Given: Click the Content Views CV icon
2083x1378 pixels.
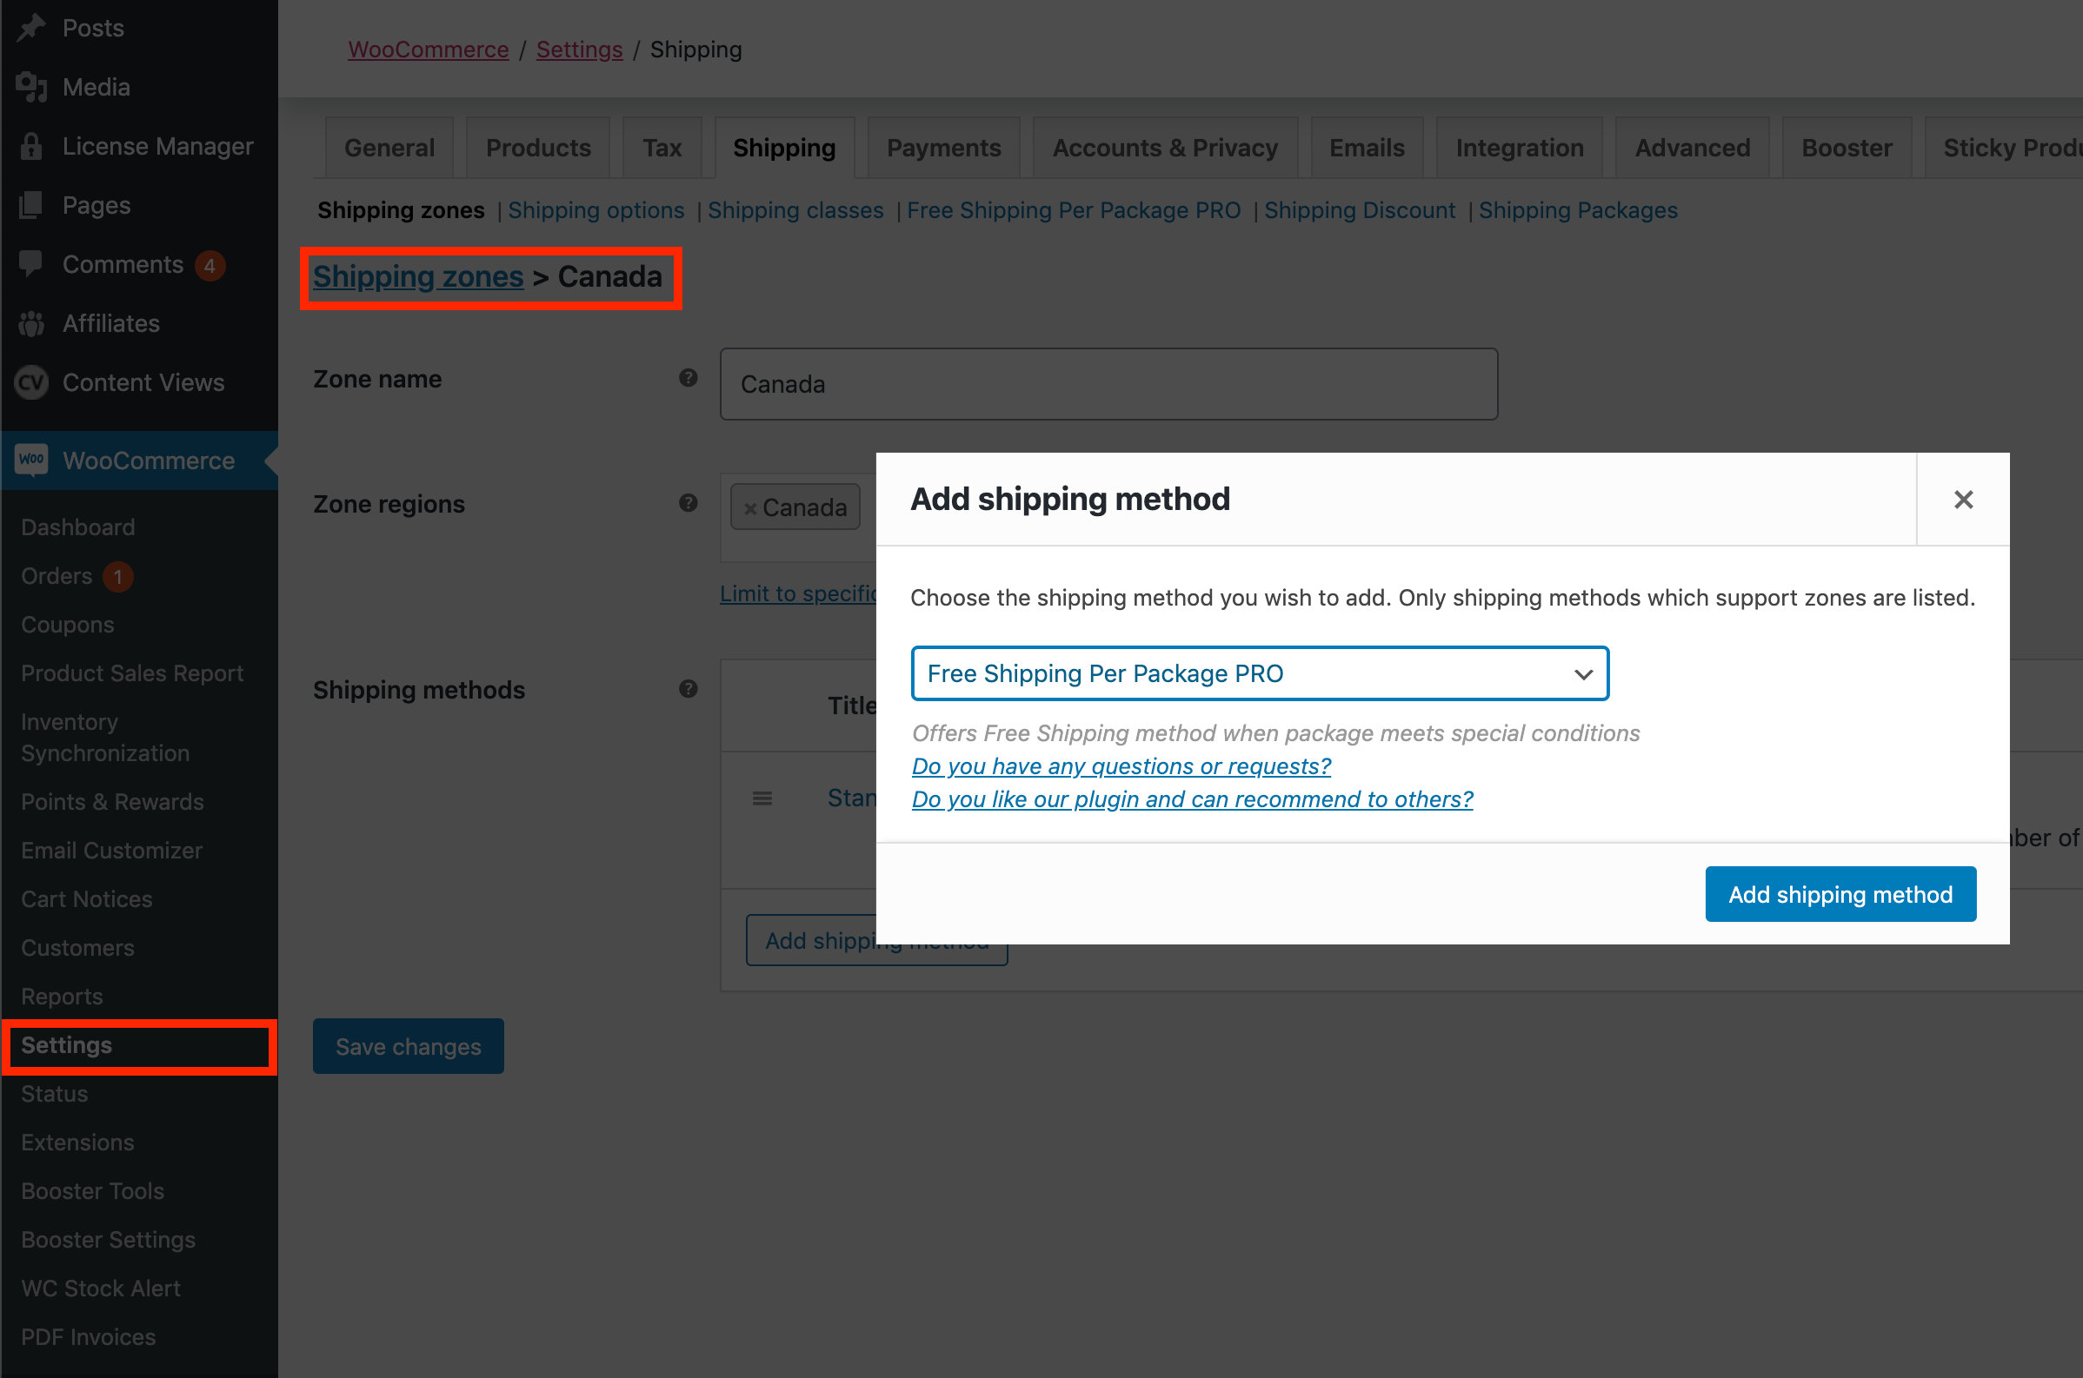Looking at the screenshot, I should (31, 382).
